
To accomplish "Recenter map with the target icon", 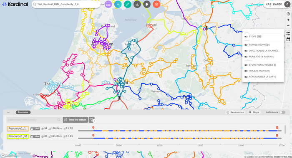I will click(288, 14).
